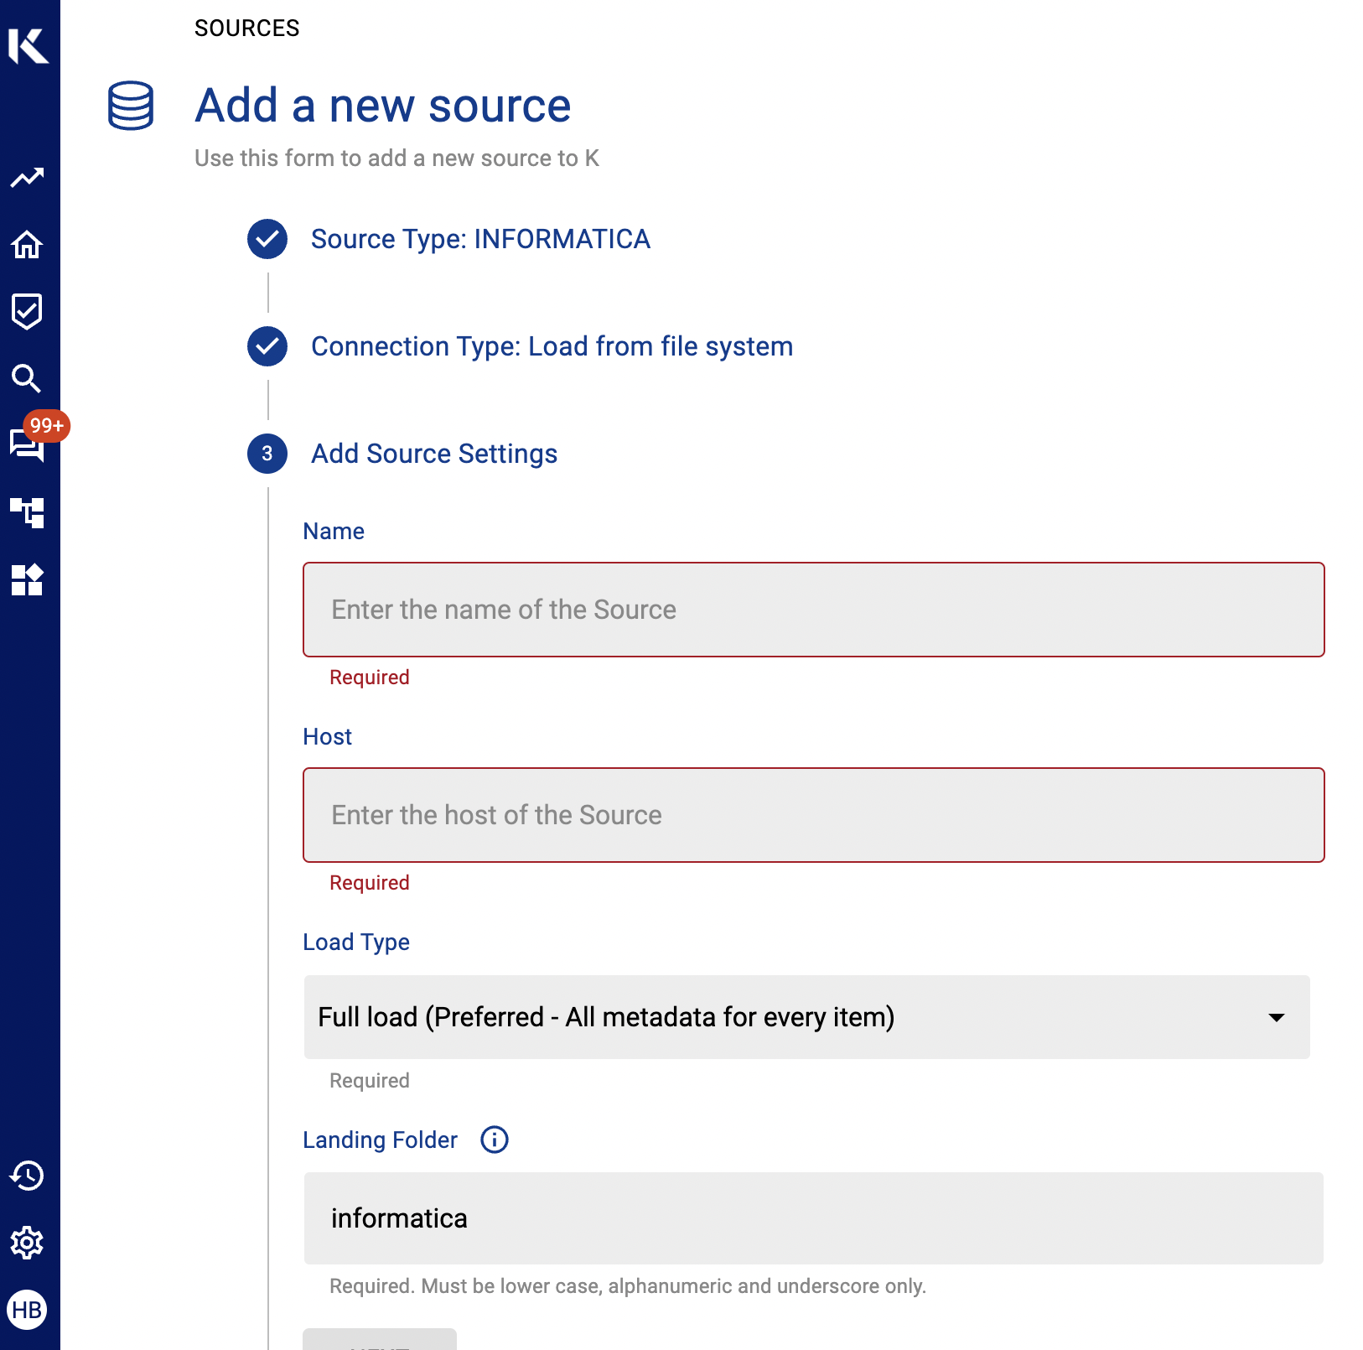
Task: Select step 3 Add Source Settings
Action: [x=433, y=454]
